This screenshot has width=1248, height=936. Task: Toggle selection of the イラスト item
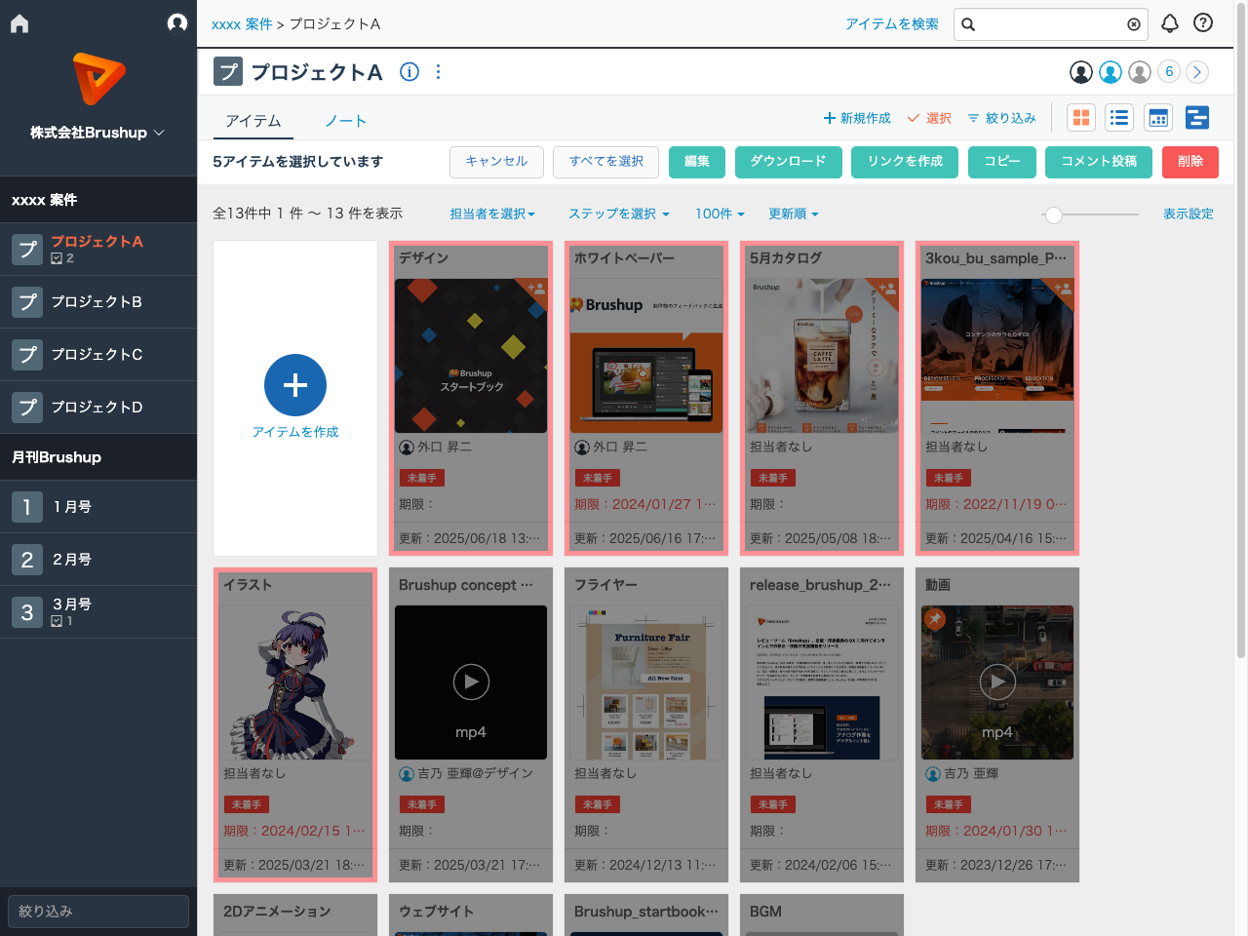(x=295, y=682)
